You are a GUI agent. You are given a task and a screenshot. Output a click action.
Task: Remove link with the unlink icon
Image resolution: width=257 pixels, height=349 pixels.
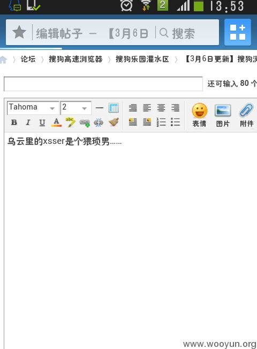[99, 122]
